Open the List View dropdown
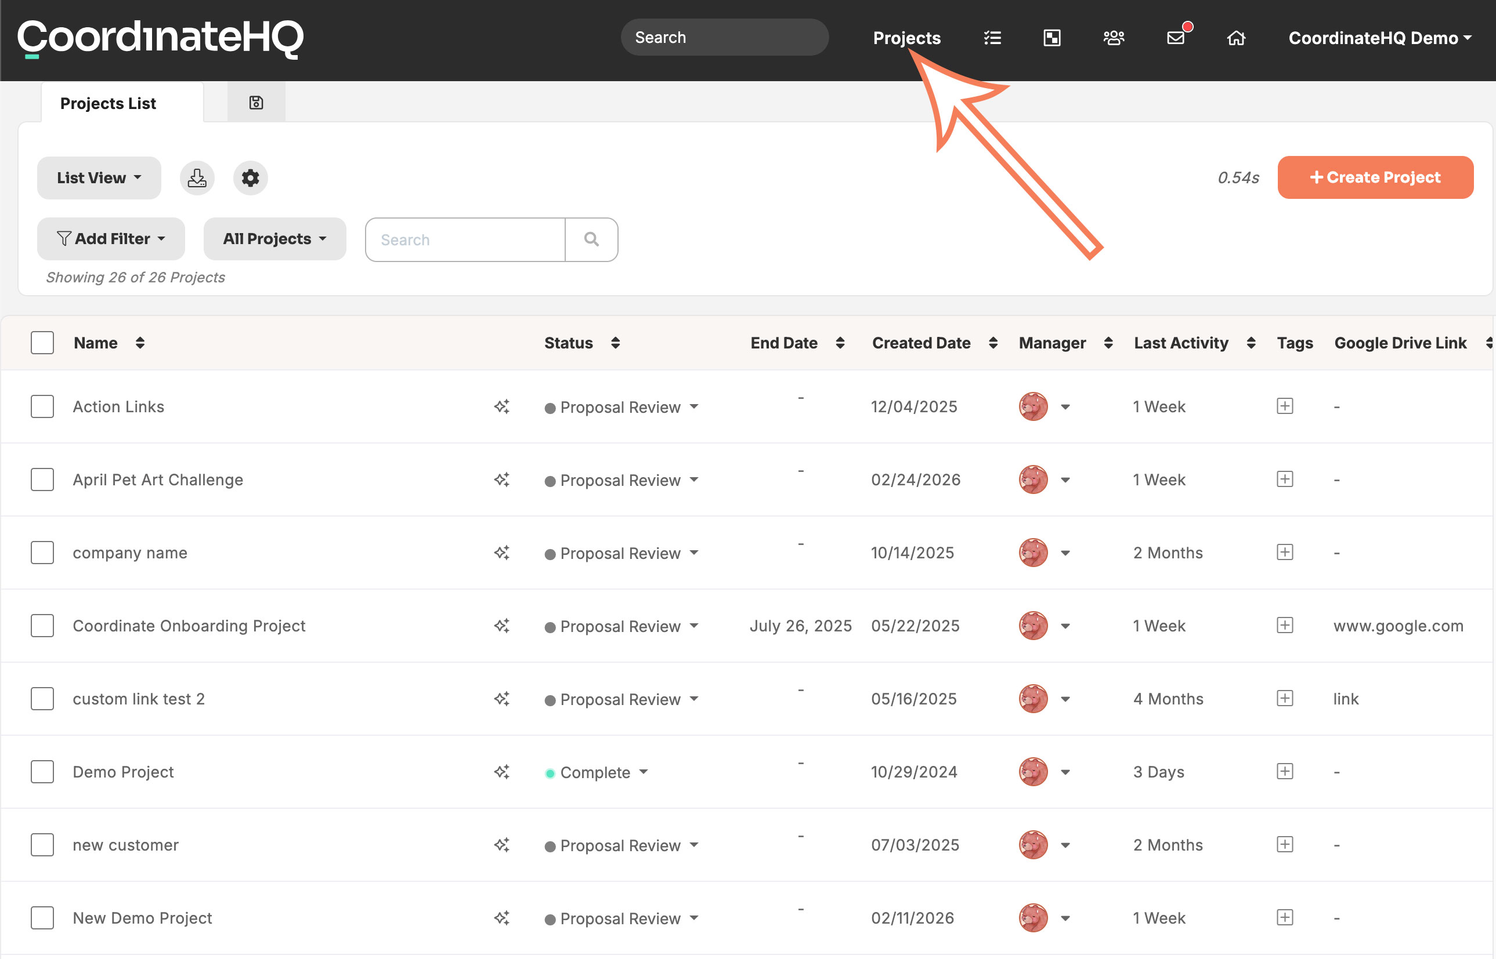The height and width of the screenshot is (959, 1496). [99, 178]
